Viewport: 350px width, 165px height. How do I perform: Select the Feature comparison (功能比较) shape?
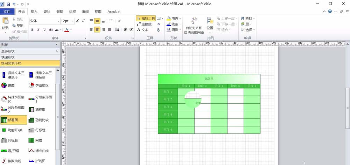coord(38,120)
